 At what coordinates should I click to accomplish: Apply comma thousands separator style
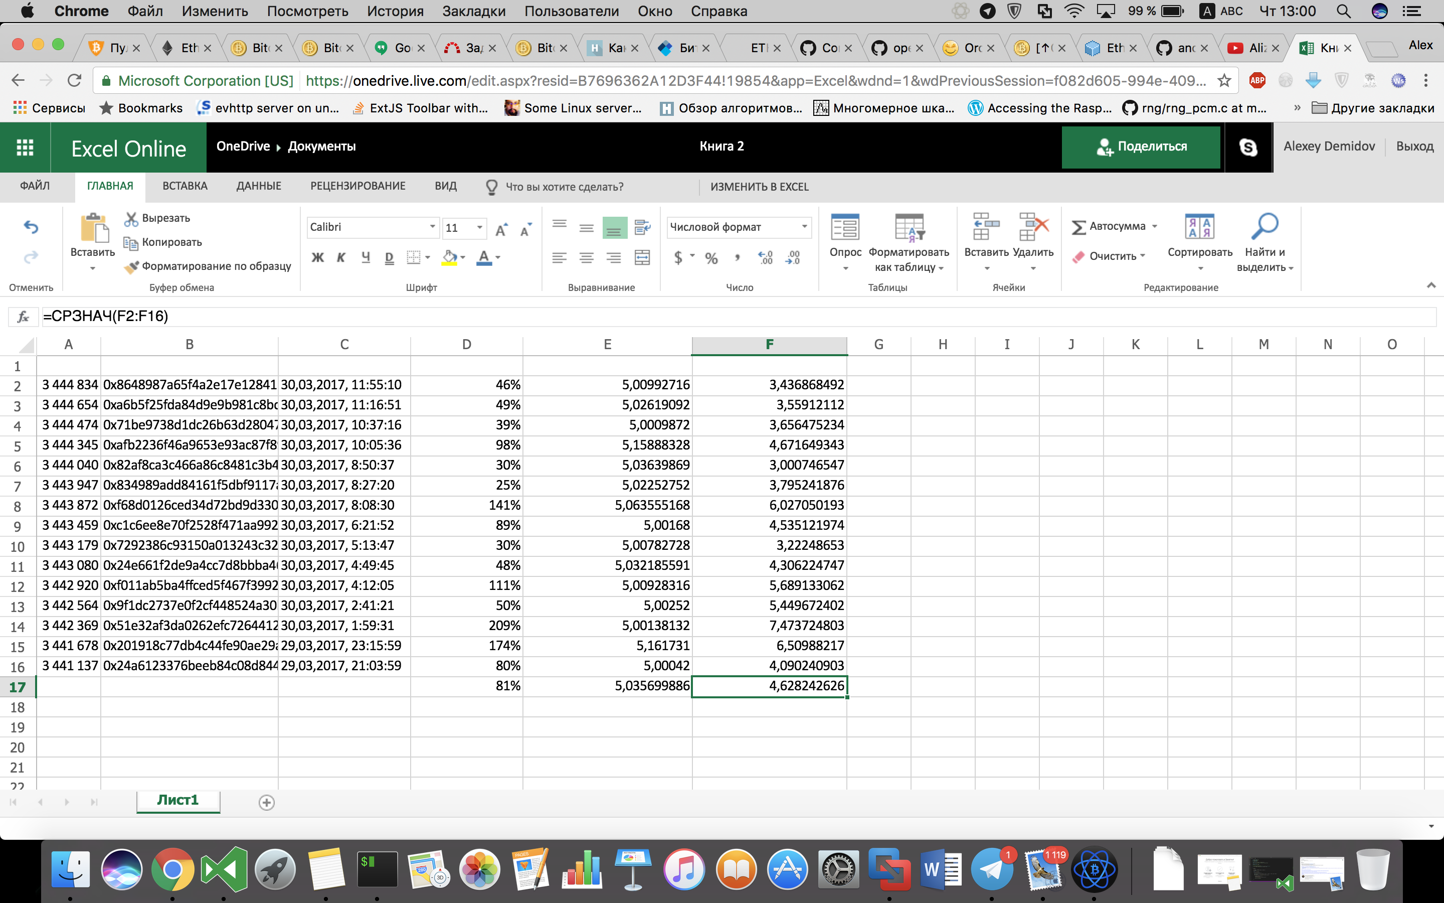point(738,257)
